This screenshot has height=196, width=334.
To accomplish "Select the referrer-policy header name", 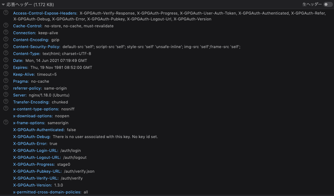I will [x=27, y=88].
